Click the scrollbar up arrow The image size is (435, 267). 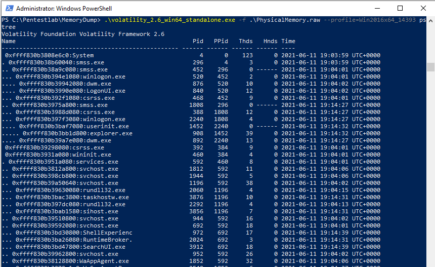click(430, 21)
